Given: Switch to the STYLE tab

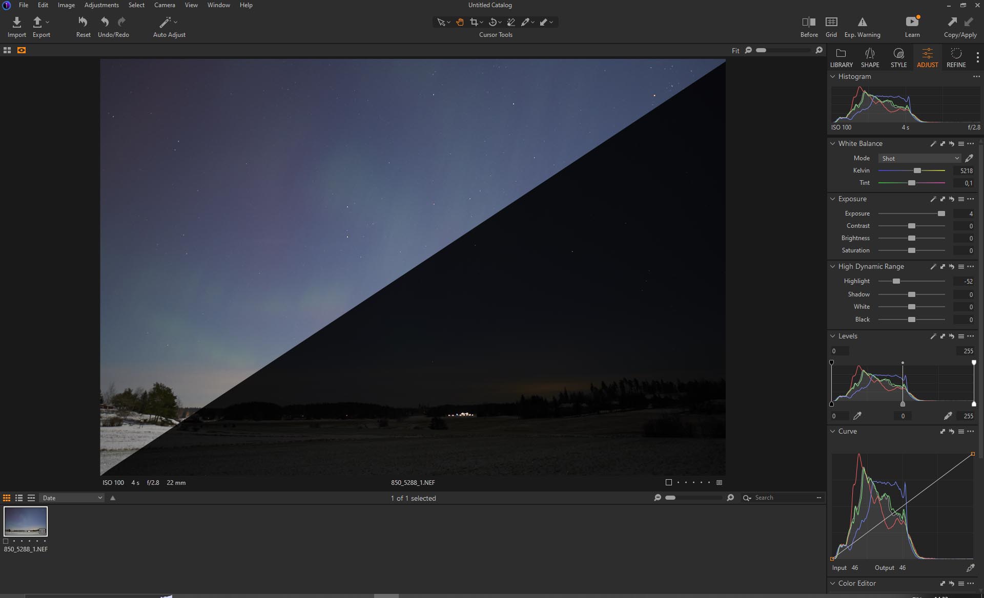Looking at the screenshot, I should click(x=898, y=57).
